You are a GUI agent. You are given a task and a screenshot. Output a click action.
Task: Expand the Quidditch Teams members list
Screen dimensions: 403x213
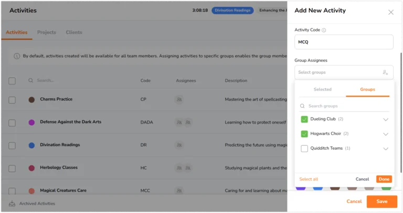click(x=386, y=149)
